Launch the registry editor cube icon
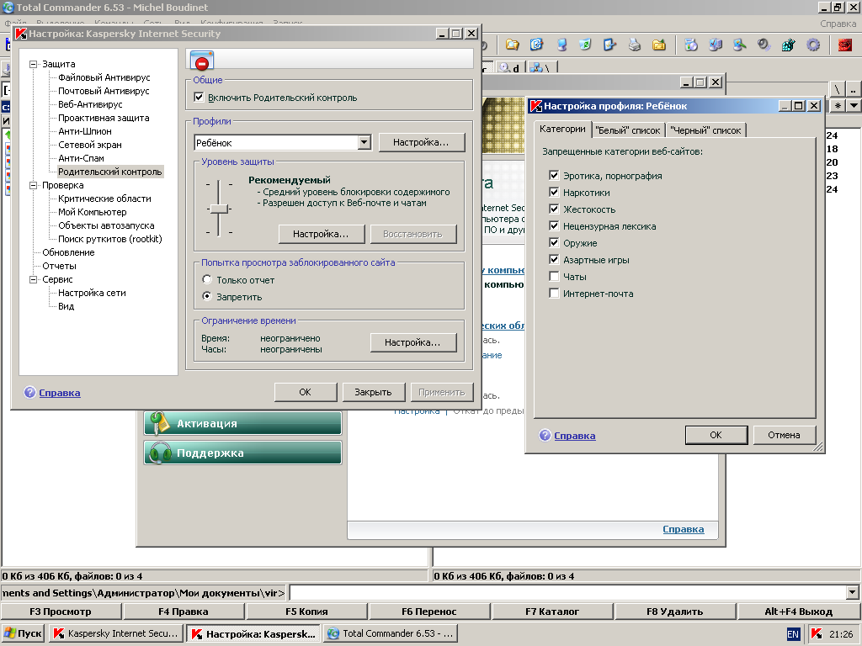 point(788,45)
